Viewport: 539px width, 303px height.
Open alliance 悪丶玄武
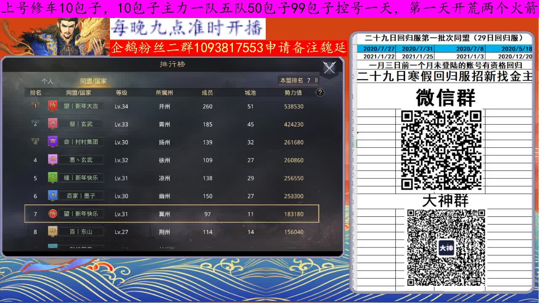coord(81,160)
